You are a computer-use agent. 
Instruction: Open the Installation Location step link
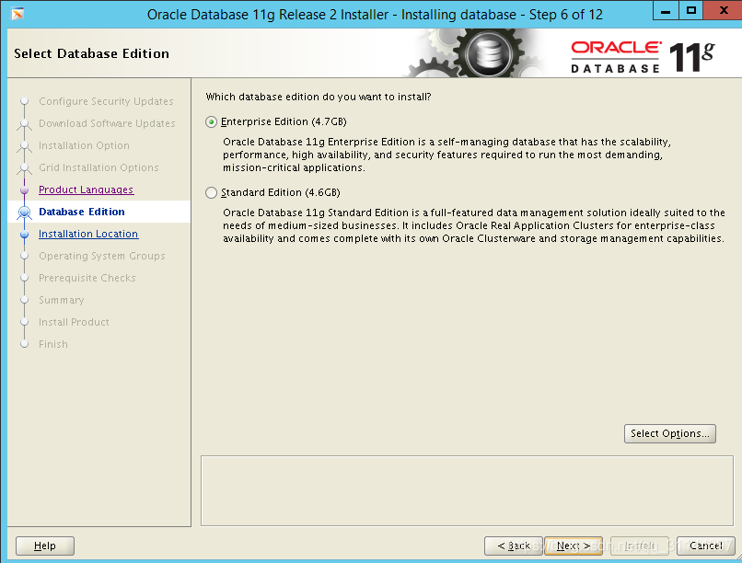(x=88, y=234)
